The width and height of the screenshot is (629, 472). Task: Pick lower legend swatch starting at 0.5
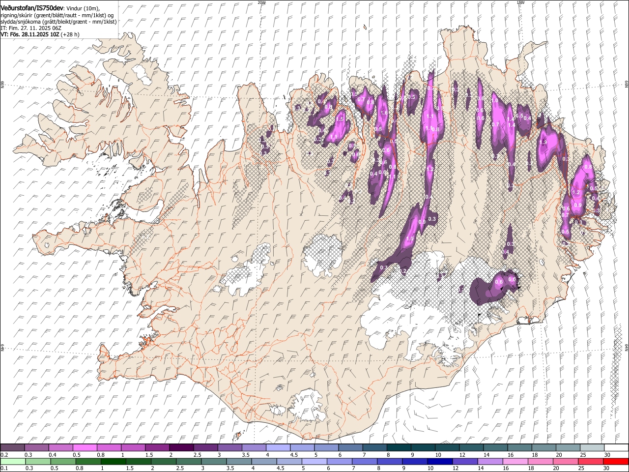(x=63, y=462)
